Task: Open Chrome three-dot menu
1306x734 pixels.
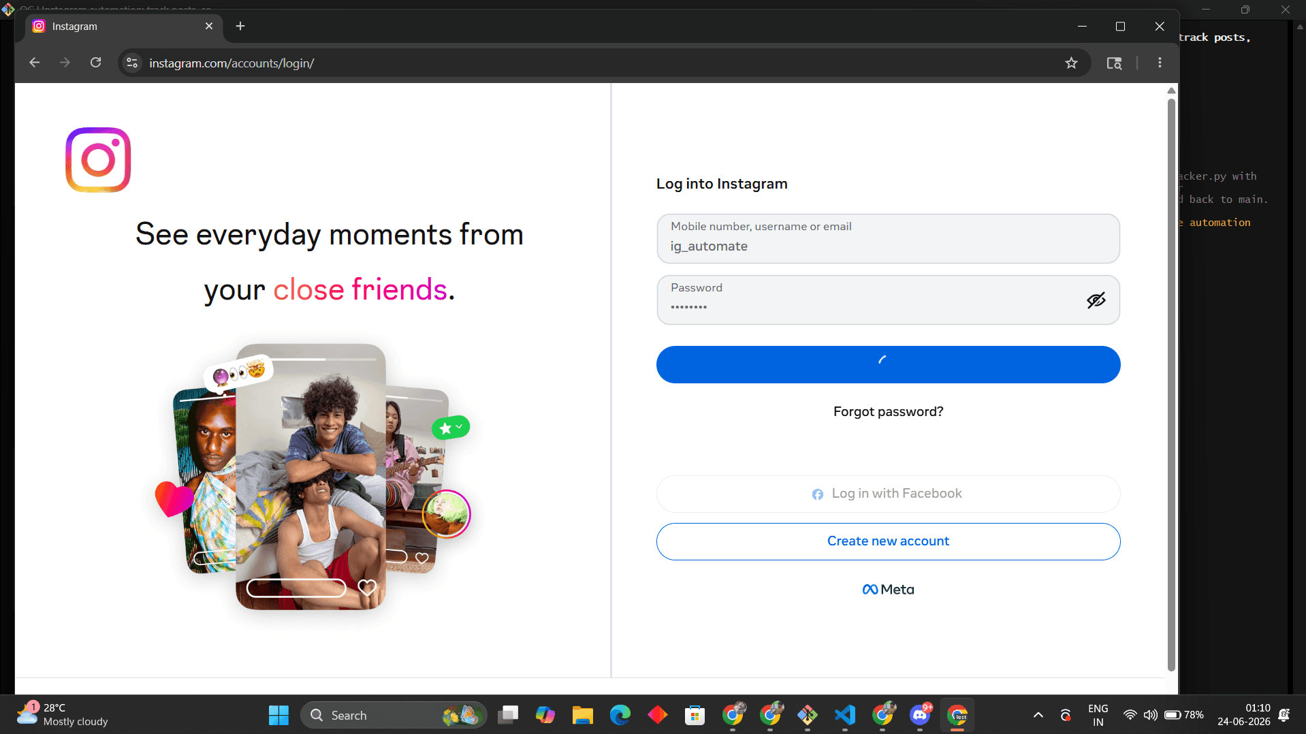Action: pyautogui.click(x=1160, y=63)
